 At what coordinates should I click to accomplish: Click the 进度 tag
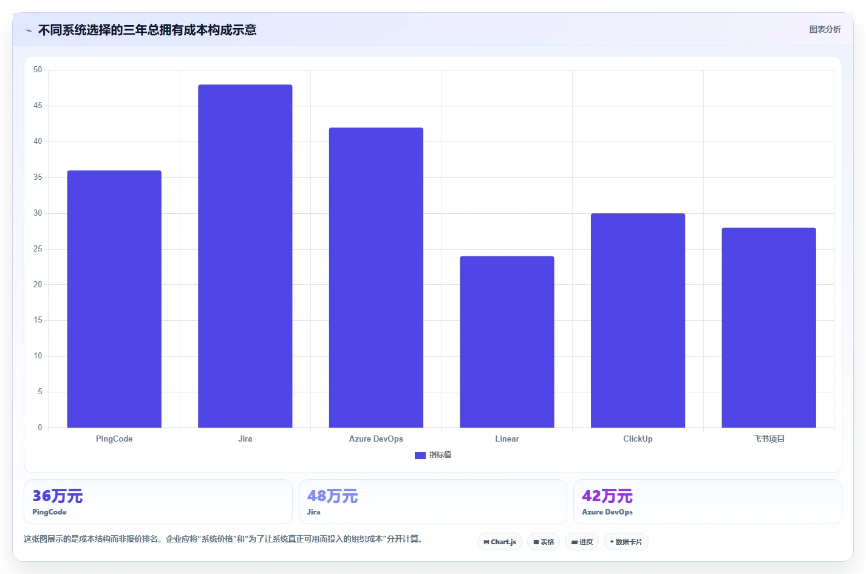pos(582,542)
